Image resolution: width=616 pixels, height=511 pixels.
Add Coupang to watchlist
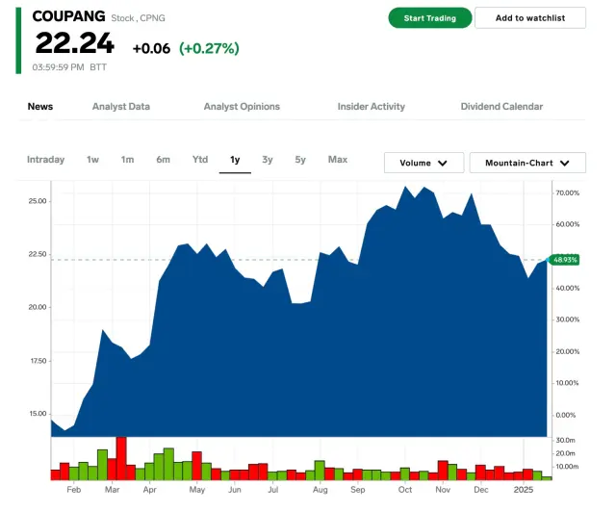530,18
